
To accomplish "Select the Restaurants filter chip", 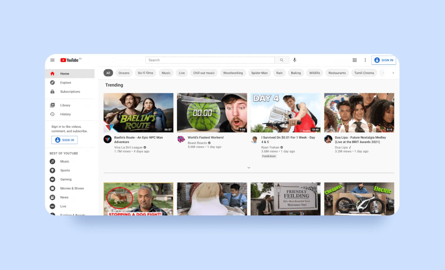I will click(x=337, y=73).
